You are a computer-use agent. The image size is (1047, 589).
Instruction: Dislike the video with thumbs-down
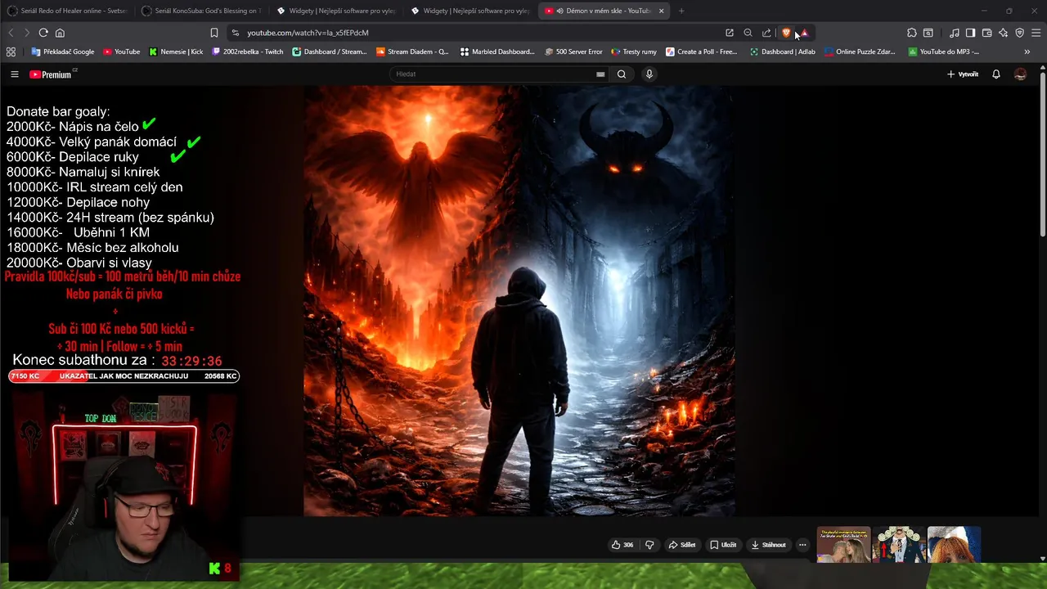click(649, 545)
